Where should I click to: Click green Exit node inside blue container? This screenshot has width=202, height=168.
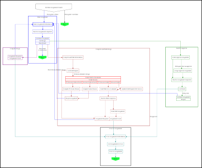pos(43,57)
